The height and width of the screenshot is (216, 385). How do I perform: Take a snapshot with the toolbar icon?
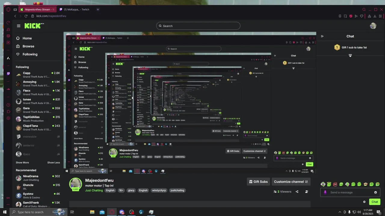click(x=345, y=16)
